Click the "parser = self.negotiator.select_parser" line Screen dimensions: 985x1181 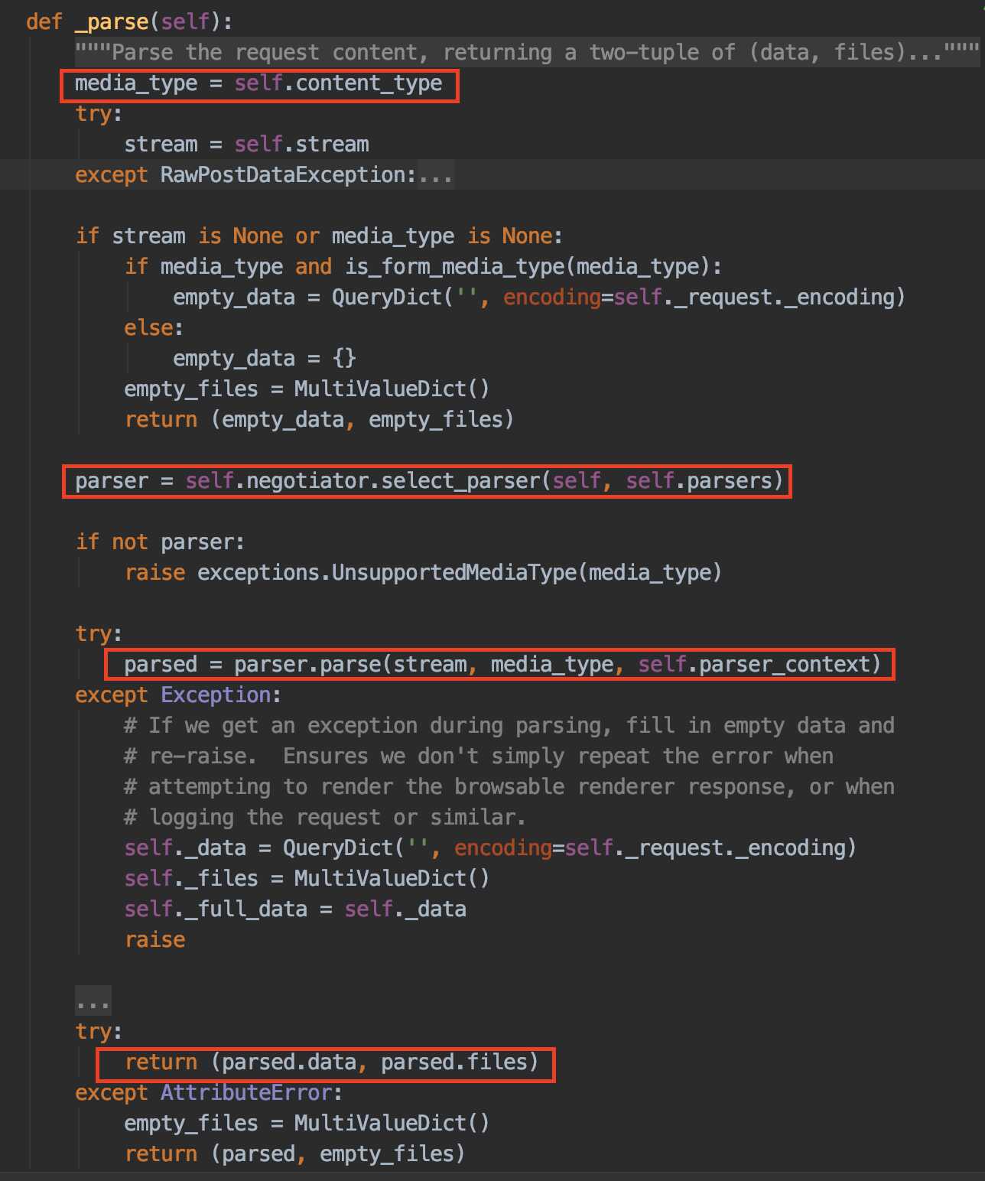point(429,481)
